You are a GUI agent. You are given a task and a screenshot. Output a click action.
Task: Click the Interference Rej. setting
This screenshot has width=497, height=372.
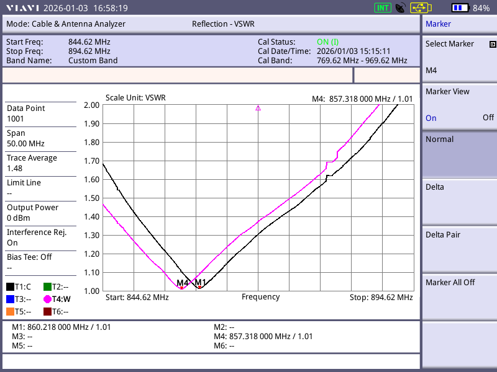[40, 237]
